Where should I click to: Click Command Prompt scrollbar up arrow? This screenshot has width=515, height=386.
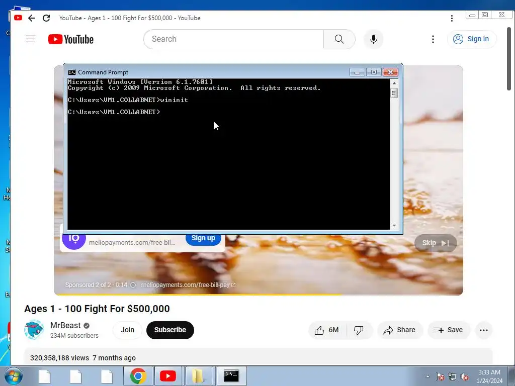point(394,83)
